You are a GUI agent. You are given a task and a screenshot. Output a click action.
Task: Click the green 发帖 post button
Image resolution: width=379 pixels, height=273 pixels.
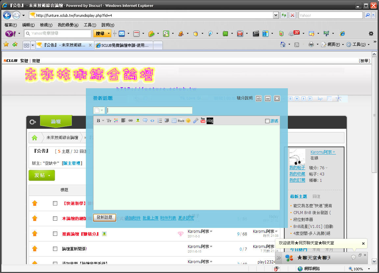point(42,175)
